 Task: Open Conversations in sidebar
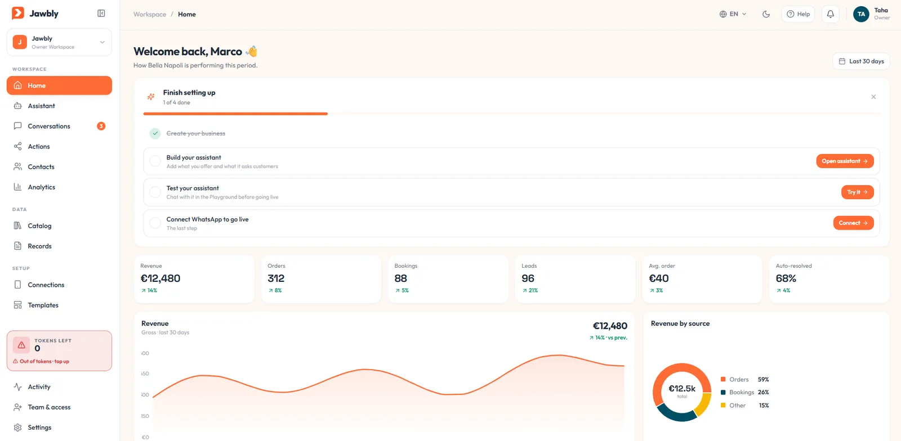click(x=59, y=126)
